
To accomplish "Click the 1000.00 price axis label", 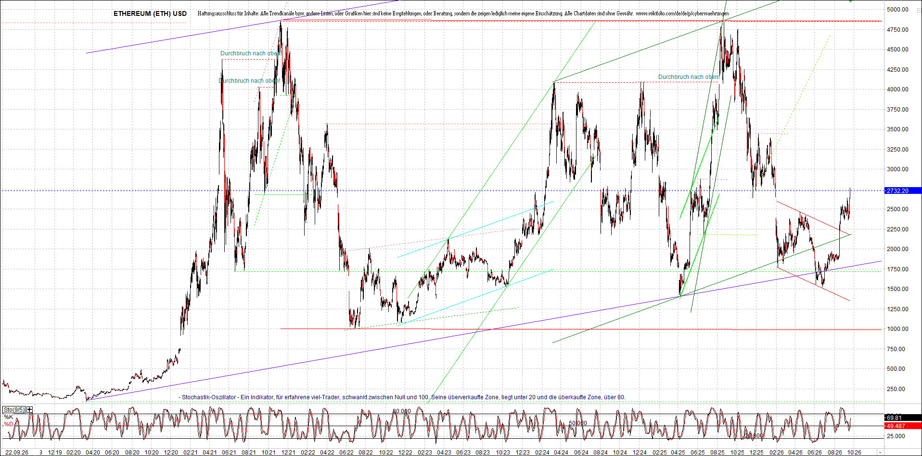I will [897, 329].
